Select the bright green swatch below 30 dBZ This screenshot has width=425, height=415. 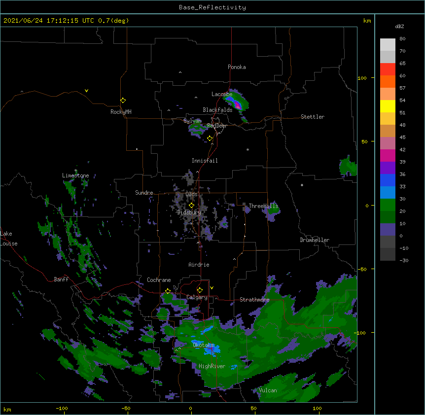pos(388,205)
